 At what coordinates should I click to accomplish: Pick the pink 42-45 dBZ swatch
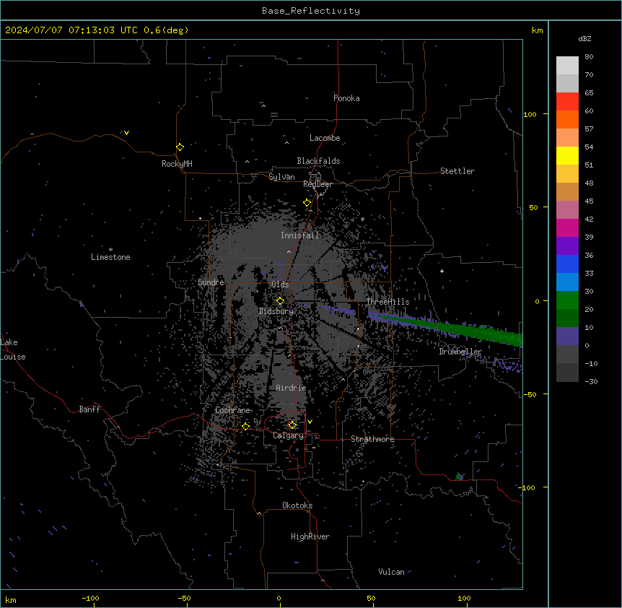(x=567, y=210)
